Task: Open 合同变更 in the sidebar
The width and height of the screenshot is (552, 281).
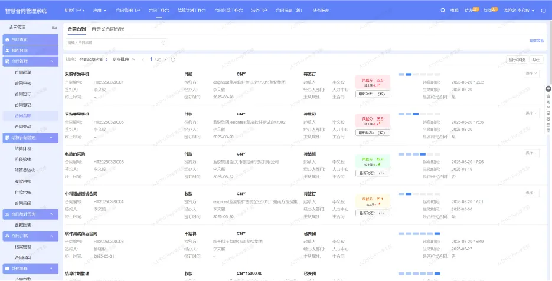Action: [23, 127]
